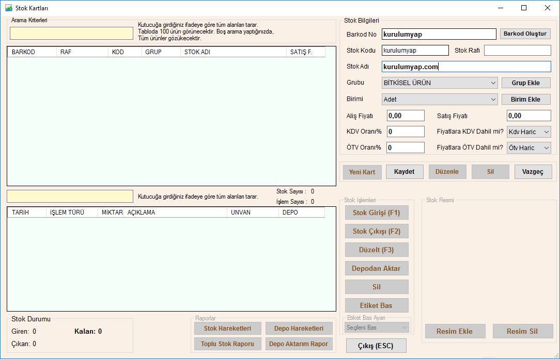
Task: Click the BARKOD column header
Action: tap(31, 52)
